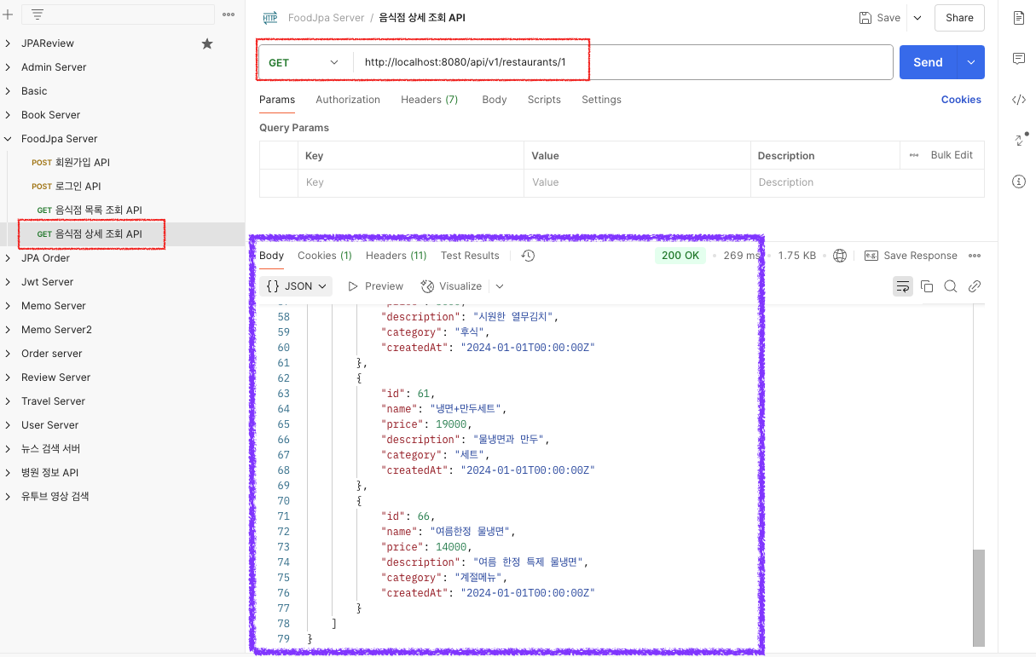This screenshot has width=1036, height=657.
Task: Open sidebar more options ellipsis
Action: pyautogui.click(x=229, y=14)
